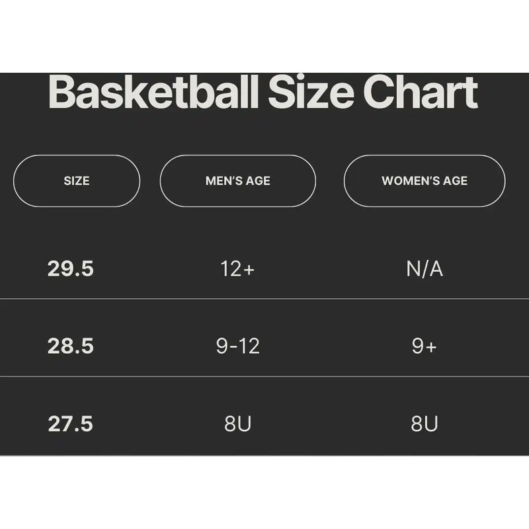
Task: Click the divider line below the 28.5 row
Action: tap(264, 376)
